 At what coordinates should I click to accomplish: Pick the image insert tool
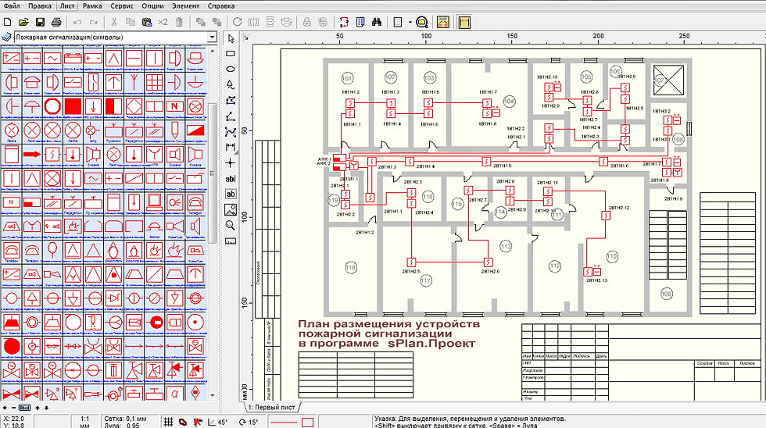pyautogui.click(x=231, y=209)
